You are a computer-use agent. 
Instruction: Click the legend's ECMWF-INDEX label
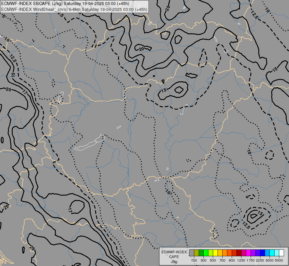174,252
